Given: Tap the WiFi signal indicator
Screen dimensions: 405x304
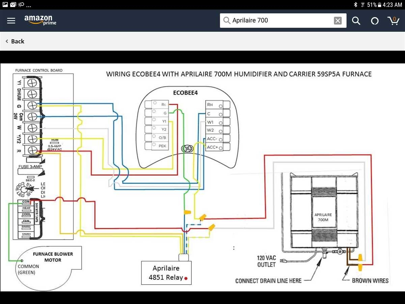Looking at the screenshot, I should tap(362, 5).
